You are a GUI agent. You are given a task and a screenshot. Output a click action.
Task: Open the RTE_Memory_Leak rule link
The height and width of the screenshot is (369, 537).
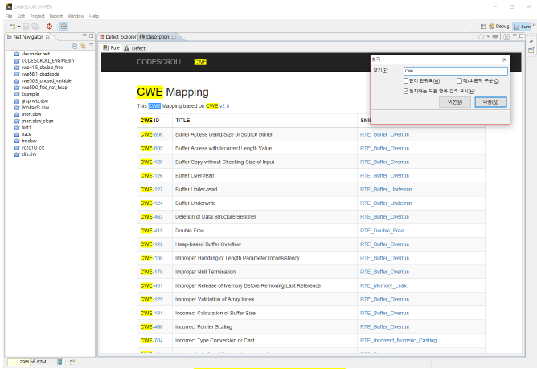tap(383, 285)
